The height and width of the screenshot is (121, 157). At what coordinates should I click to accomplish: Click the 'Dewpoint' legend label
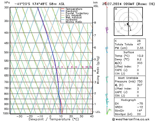pos(71,11)
